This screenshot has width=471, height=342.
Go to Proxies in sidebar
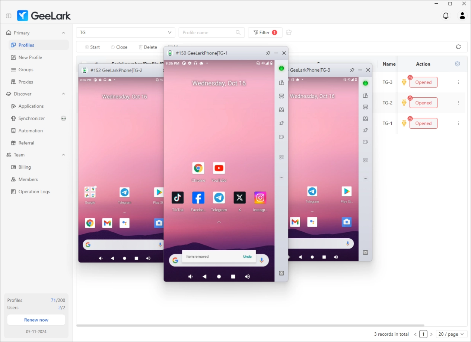26,82
